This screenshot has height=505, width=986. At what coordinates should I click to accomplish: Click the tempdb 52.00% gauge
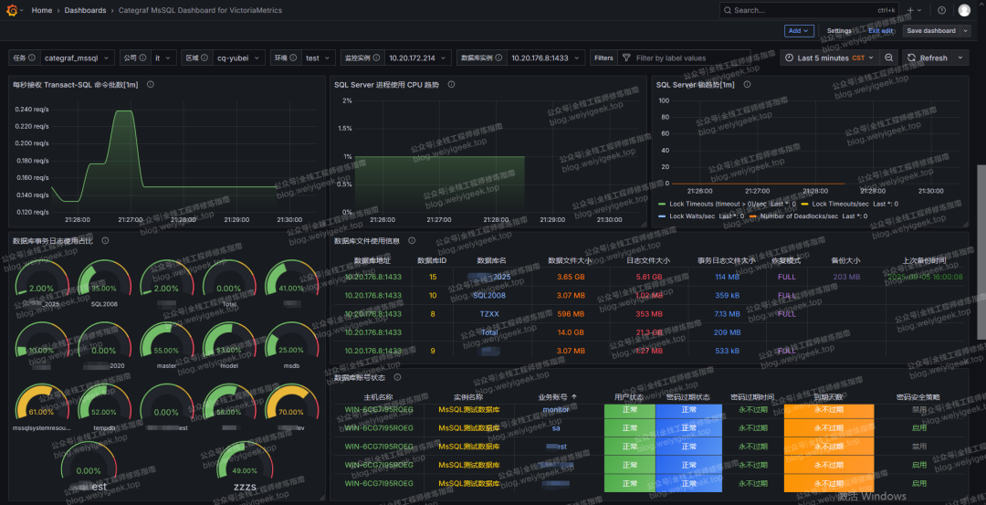(x=104, y=407)
